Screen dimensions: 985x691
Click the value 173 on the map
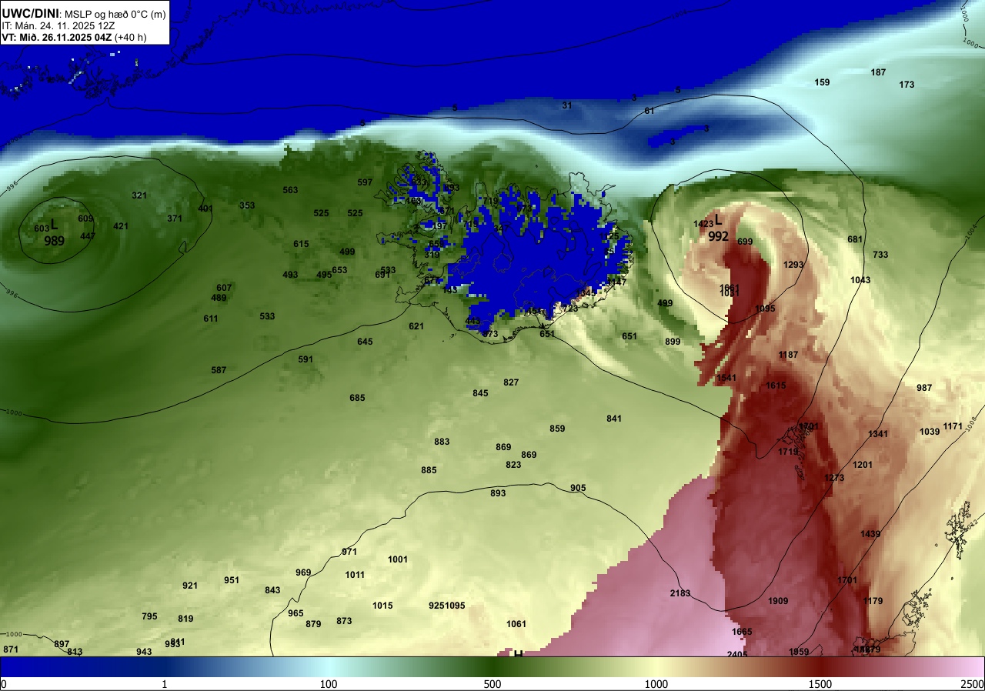907,85
